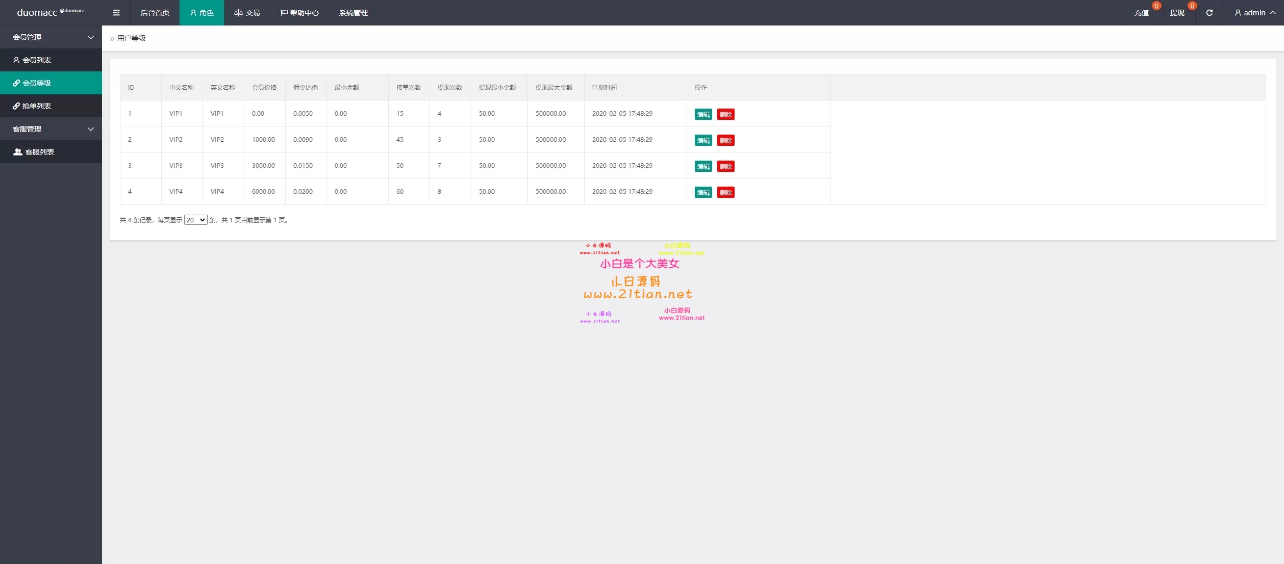Click the flag icon on 帮助中心 tab
The image size is (1284, 564).
click(284, 13)
